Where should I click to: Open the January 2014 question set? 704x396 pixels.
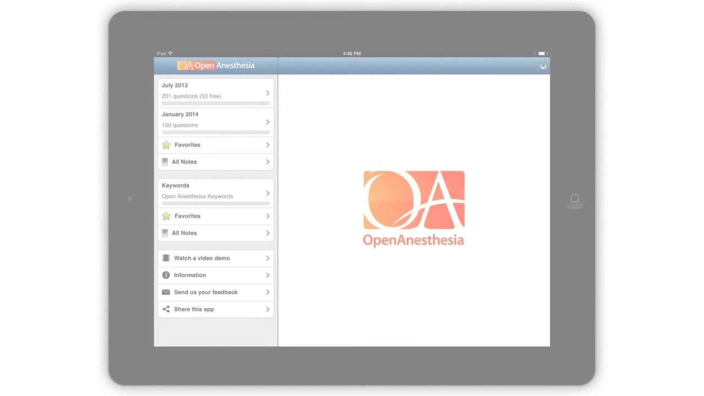click(x=216, y=122)
